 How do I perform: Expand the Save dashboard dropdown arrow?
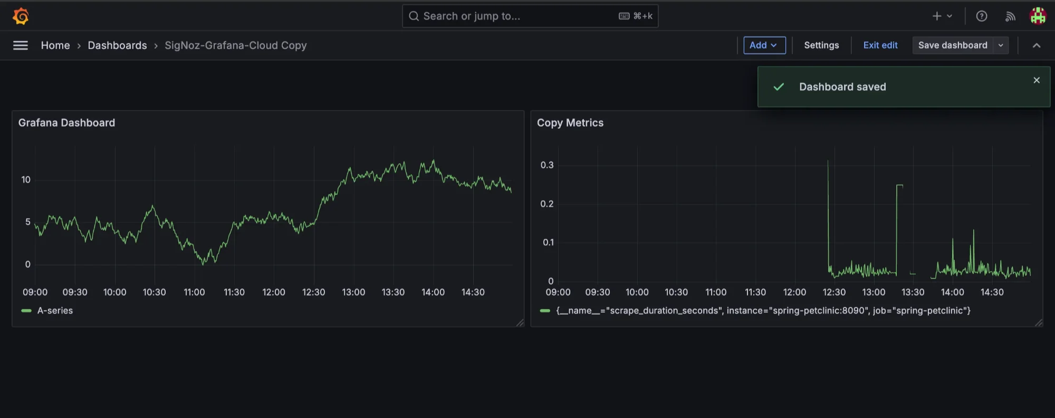click(x=1001, y=45)
